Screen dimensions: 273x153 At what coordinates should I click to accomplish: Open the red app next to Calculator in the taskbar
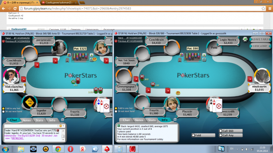pos(133,149)
